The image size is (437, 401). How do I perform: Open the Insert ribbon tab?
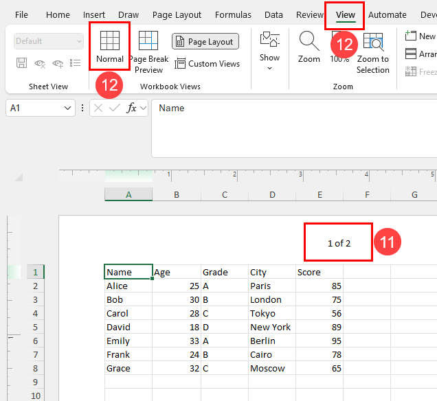tap(94, 14)
